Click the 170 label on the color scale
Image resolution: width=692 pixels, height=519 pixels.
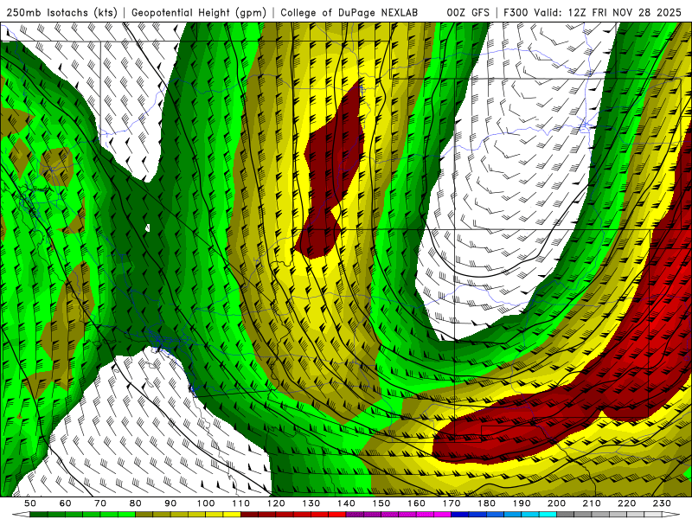click(x=452, y=503)
